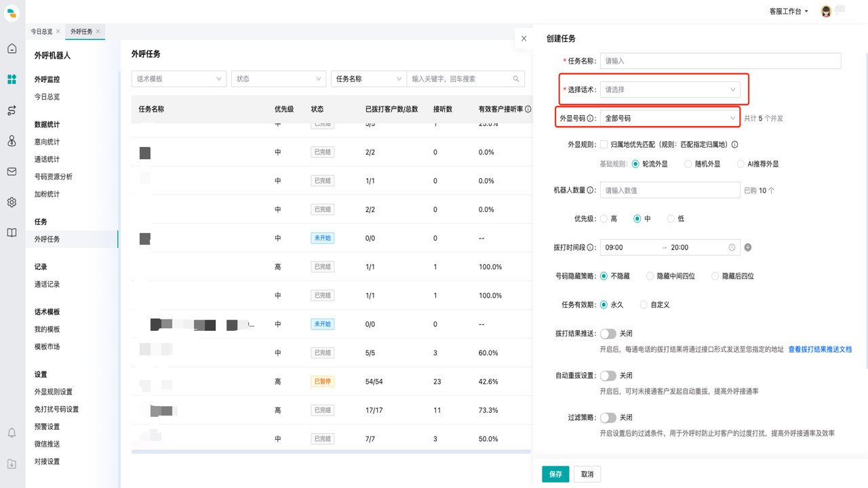Open the 任务名称 search type dropdown
The image size is (868, 488).
click(369, 79)
